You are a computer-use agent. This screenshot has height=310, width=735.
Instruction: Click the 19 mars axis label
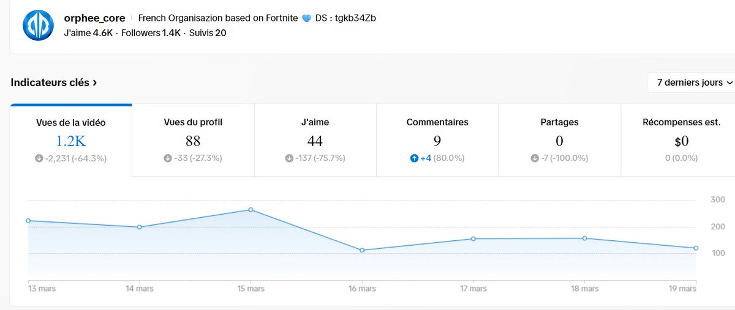[682, 289]
